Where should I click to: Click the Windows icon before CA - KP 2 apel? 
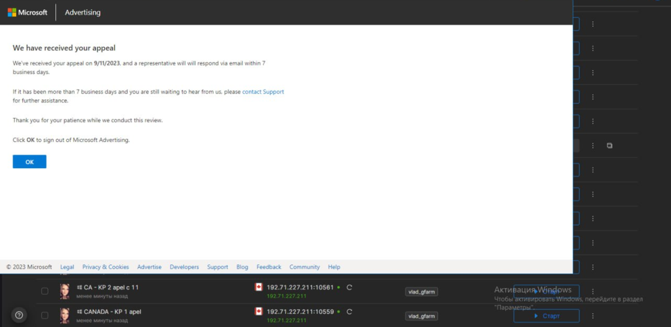[79, 288]
